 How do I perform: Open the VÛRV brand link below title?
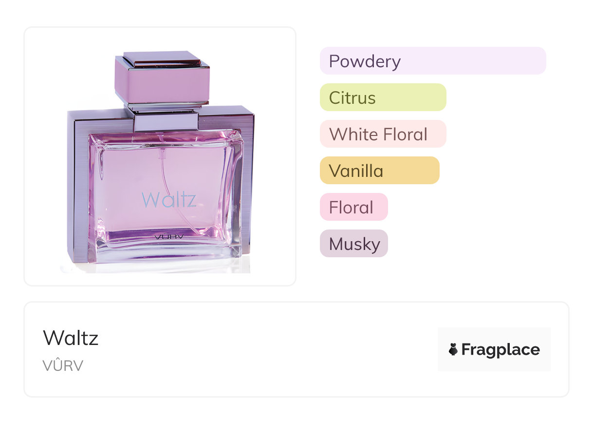click(x=63, y=365)
